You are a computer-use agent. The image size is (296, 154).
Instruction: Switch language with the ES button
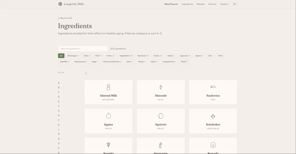[235, 4]
